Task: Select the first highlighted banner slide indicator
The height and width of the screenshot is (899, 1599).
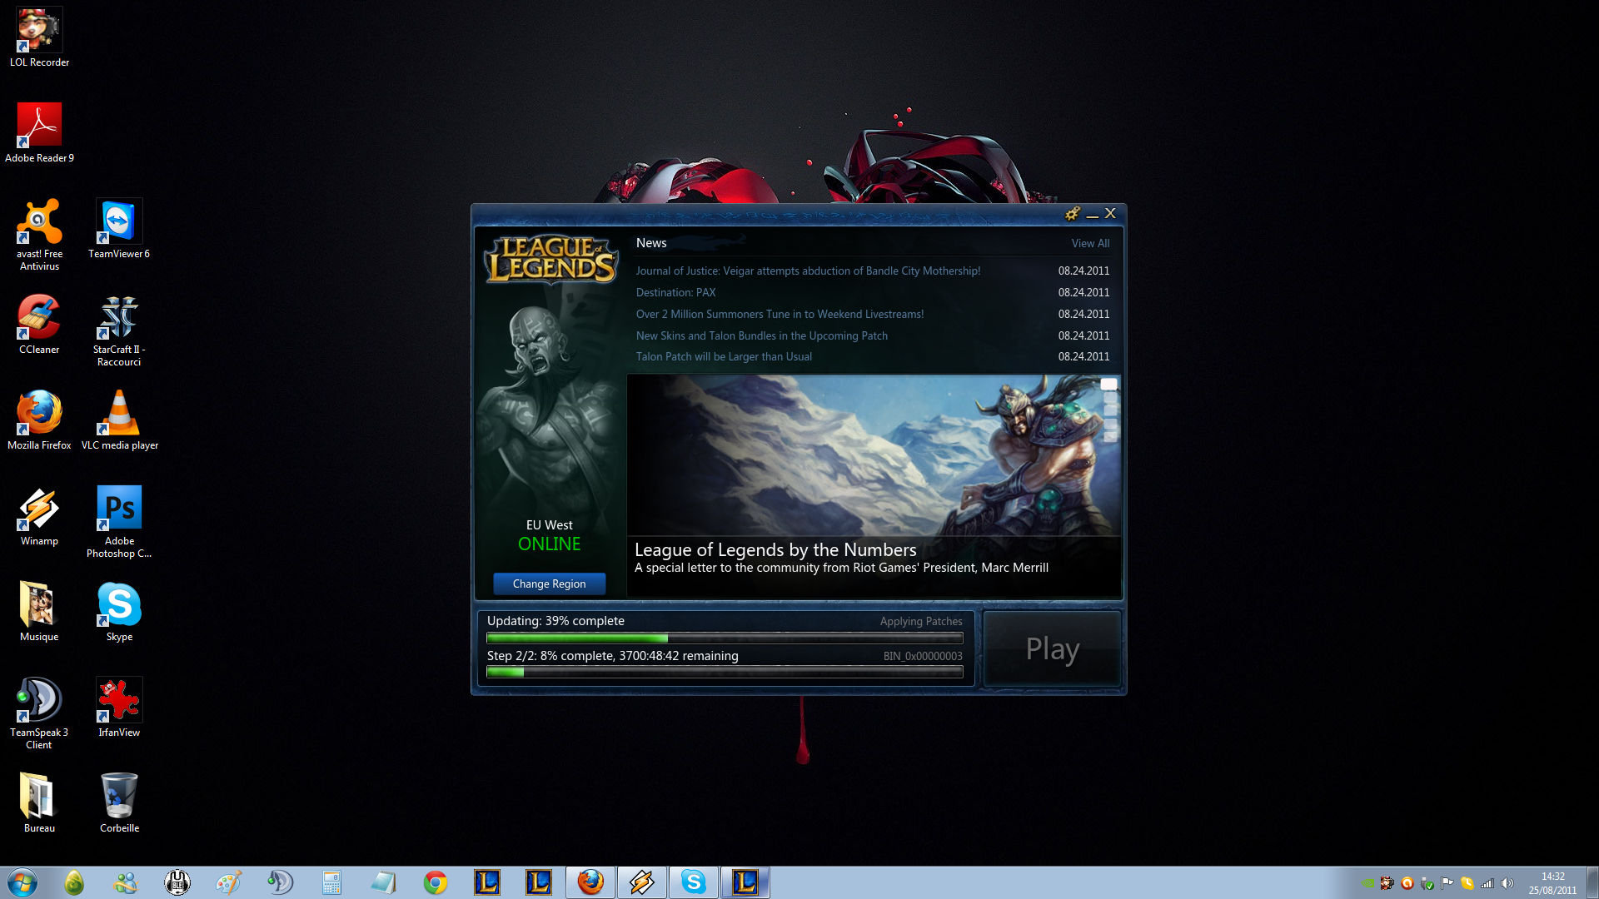Action: (x=1108, y=385)
